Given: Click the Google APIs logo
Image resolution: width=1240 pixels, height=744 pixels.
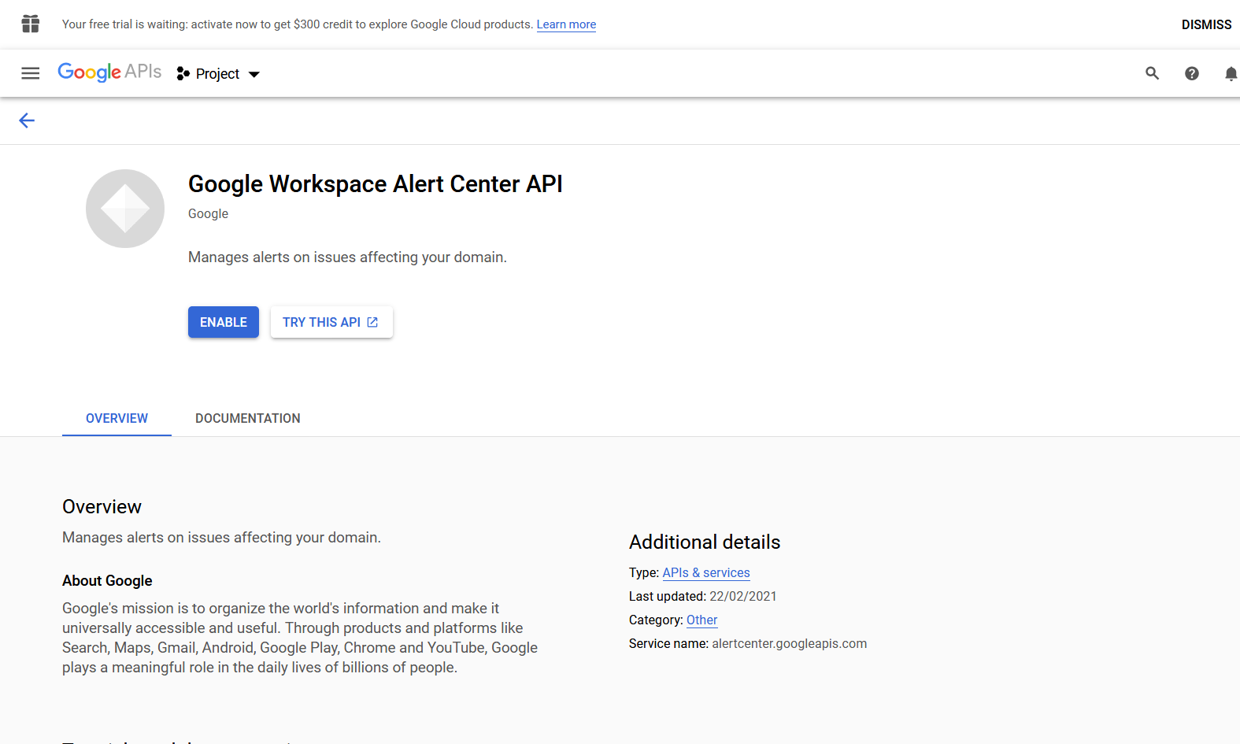Looking at the screenshot, I should pos(109,72).
